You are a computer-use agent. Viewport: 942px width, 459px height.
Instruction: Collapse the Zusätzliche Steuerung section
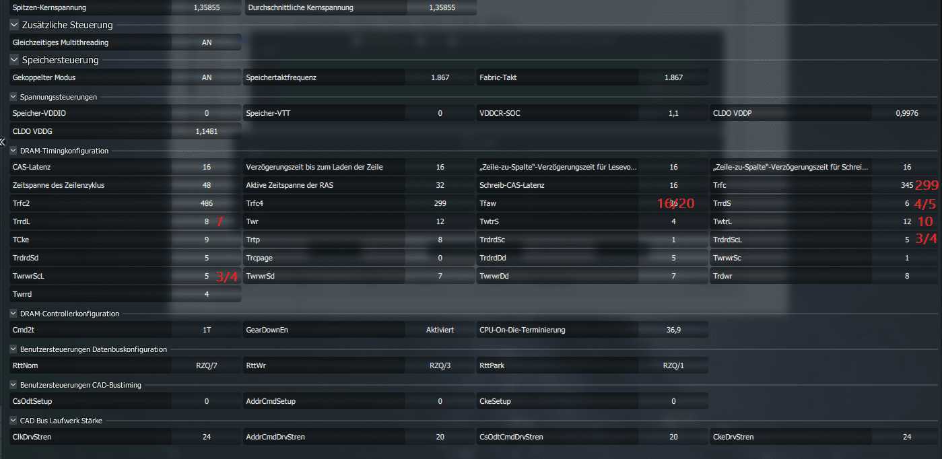coord(14,25)
